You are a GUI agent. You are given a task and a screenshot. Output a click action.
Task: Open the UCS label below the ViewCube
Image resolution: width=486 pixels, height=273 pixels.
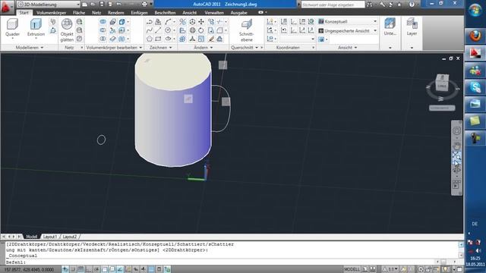click(442, 108)
